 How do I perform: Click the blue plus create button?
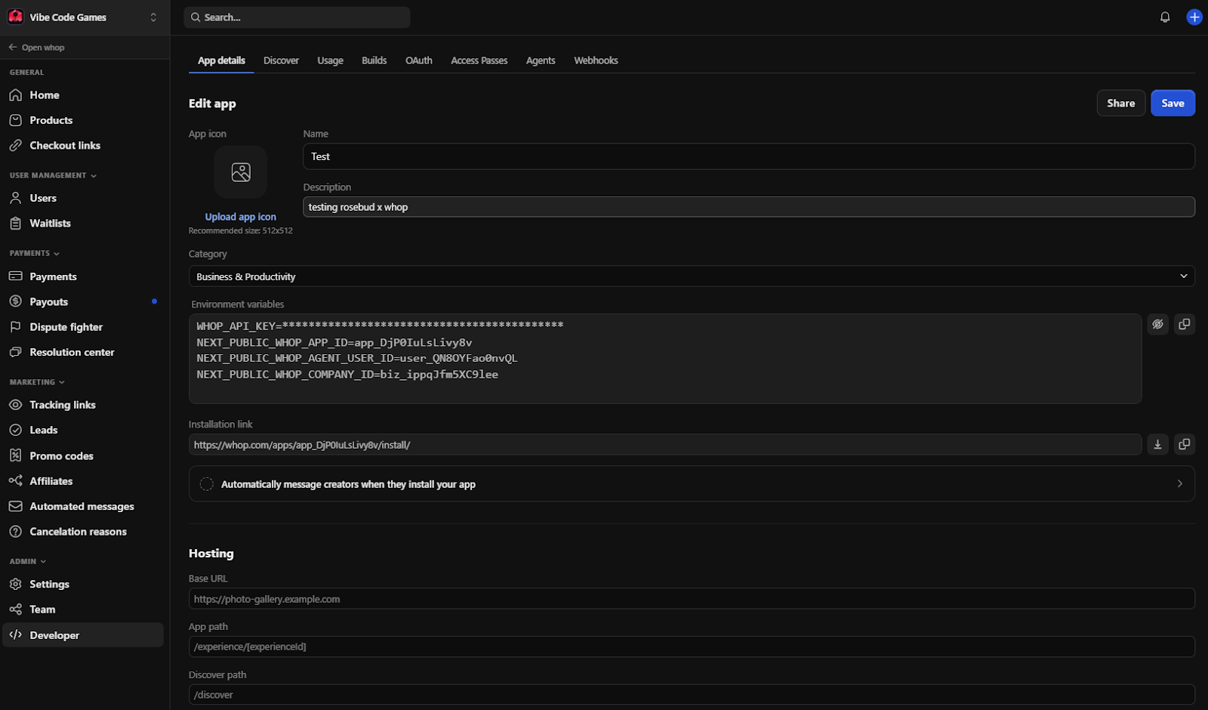(x=1194, y=17)
